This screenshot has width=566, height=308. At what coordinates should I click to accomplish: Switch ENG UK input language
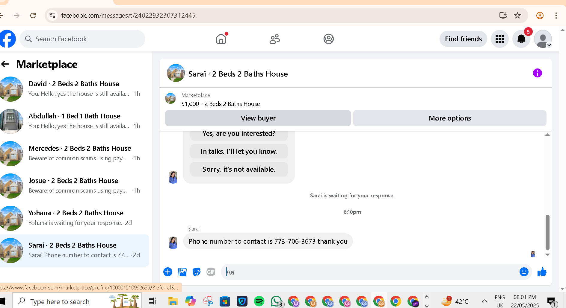[500, 301]
